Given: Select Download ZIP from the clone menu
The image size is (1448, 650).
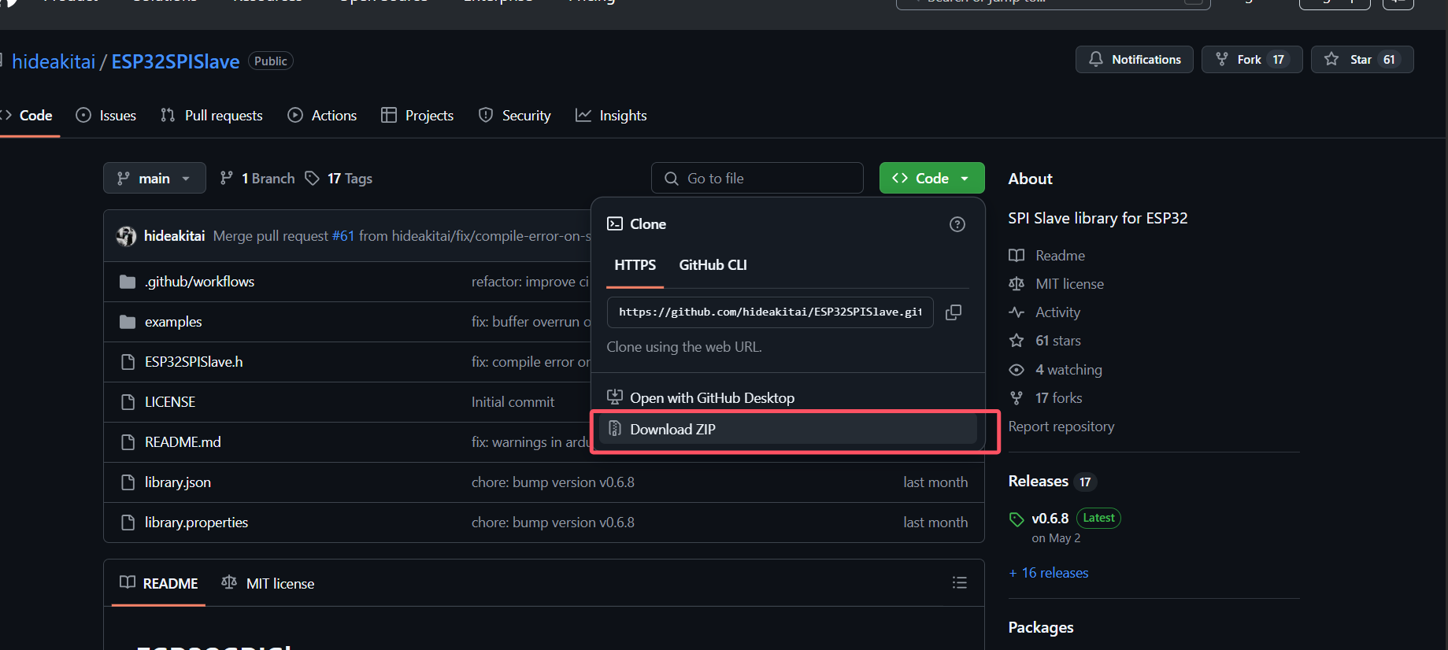Looking at the screenshot, I should 787,430.
